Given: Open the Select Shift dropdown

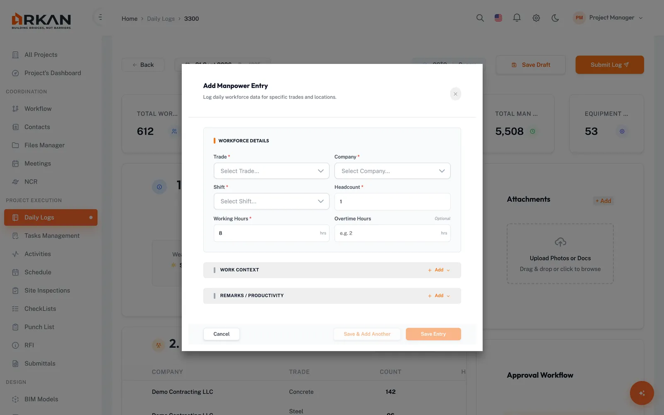Looking at the screenshot, I should (271, 201).
